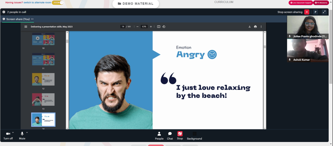
Task: Mute the microphone
Action: pos(22,136)
